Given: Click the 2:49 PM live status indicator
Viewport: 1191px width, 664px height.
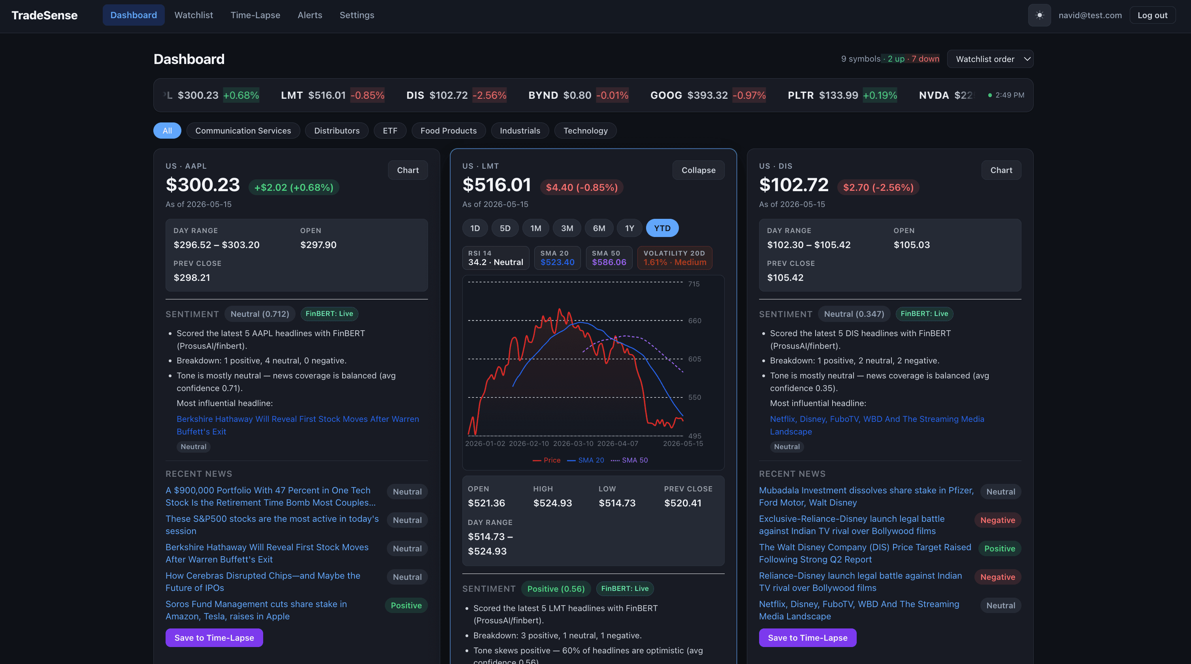Looking at the screenshot, I should tap(1006, 95).
